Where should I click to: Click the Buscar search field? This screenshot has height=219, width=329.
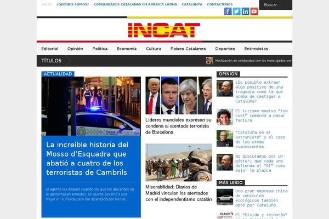pos(276,5)
